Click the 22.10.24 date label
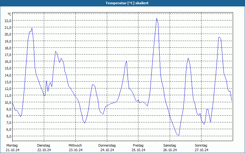 (44, 150)
